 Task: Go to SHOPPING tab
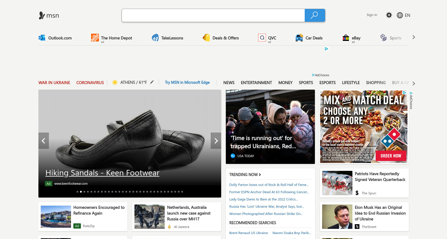point(376,83)
